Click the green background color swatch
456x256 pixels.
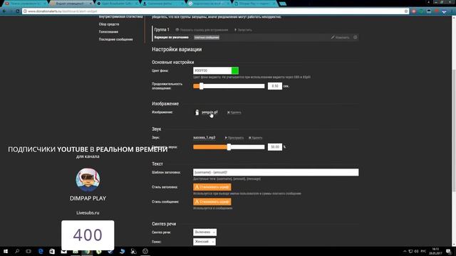coord(235,70)
